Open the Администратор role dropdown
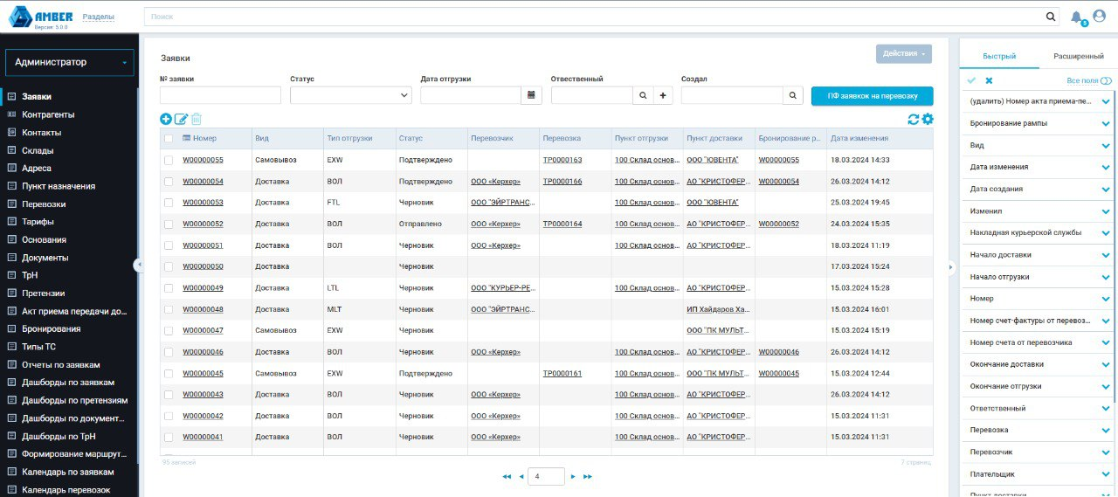The image size is (1118, 497). pos(70,63)
